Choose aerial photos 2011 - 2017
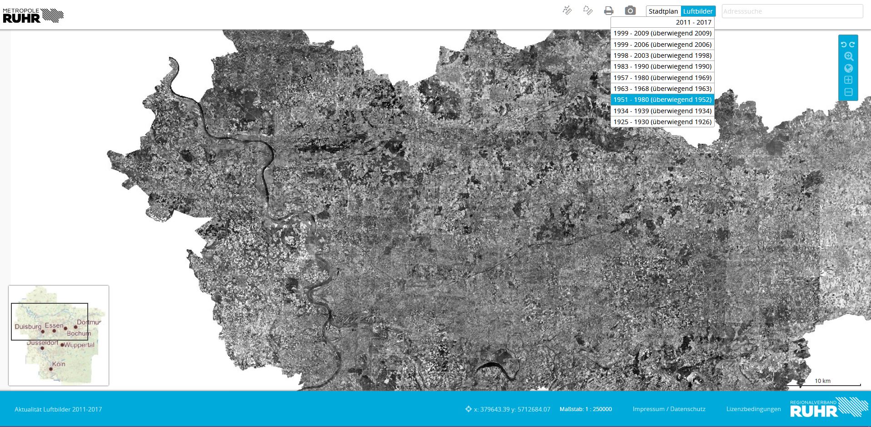The width and height of the screenshot is (871, 427). pos(662,22)
